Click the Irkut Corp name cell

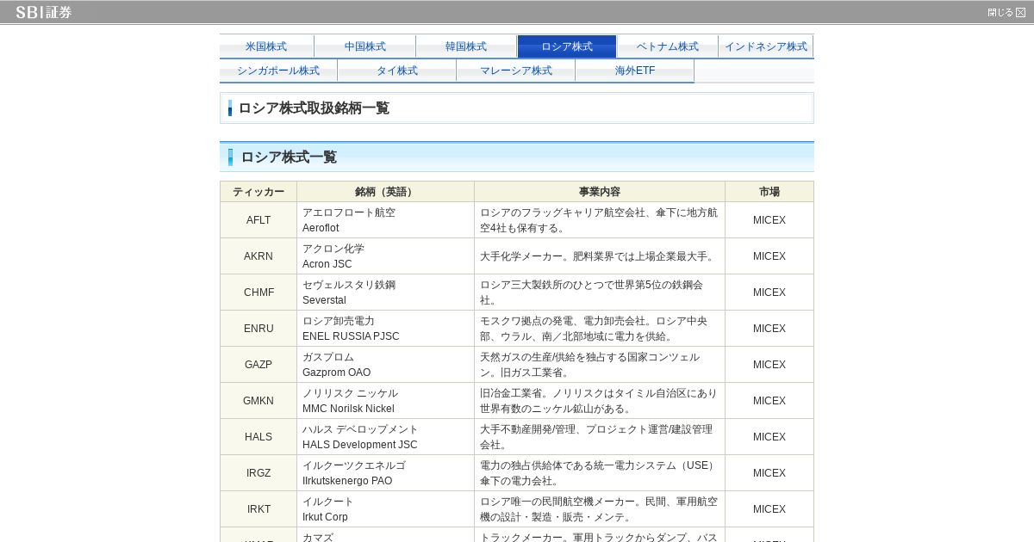[385, 509]
